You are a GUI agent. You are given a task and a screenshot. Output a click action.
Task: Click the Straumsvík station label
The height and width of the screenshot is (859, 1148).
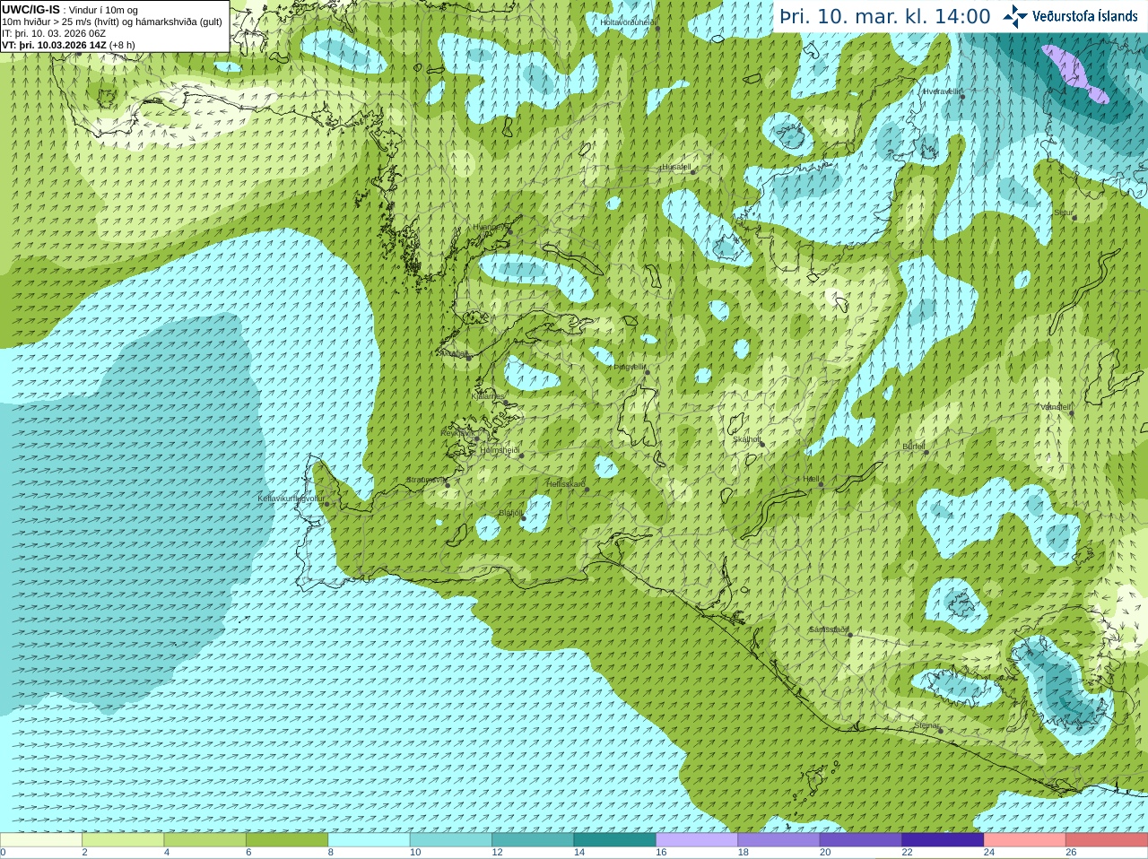pos(426,480)
